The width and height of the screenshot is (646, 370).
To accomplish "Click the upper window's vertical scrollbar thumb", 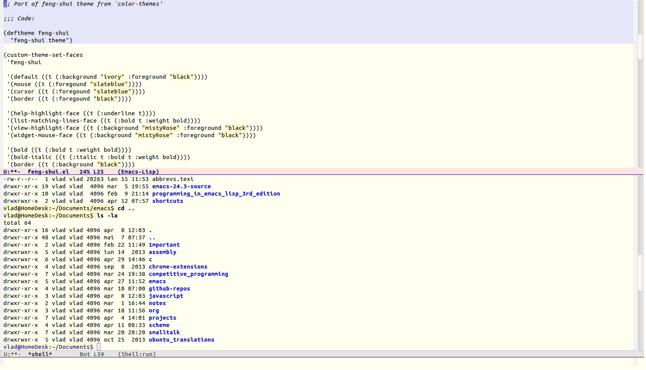I will [x=641, y=46].
